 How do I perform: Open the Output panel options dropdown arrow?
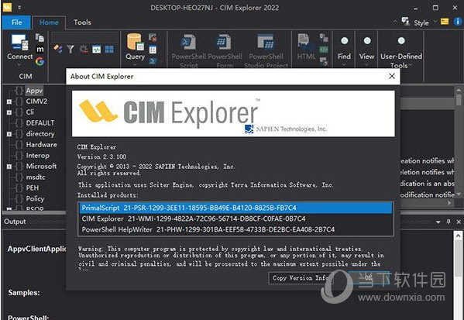[x=438, y=222]
